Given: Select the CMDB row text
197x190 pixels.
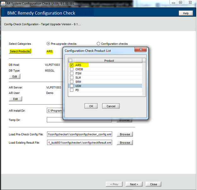Looking at the screenshot, I should coord(79,69).
